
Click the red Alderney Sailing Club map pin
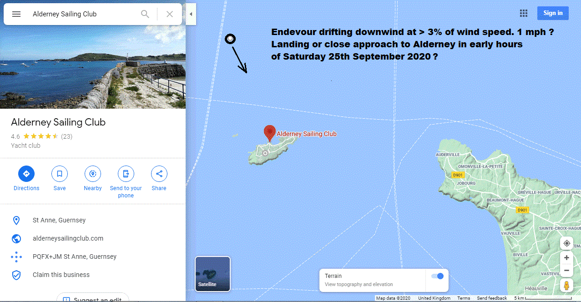tap(270, 133)
